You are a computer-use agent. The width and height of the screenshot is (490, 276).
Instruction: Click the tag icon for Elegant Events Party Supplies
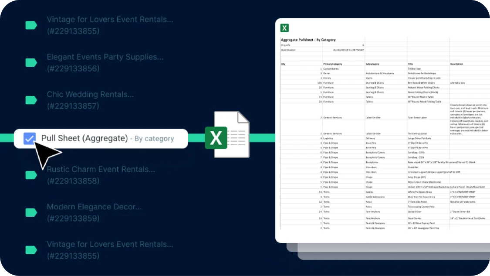pyautogui.click(x=30, y=62)
